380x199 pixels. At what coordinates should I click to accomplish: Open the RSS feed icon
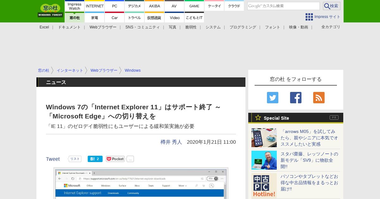click(319, 98)
